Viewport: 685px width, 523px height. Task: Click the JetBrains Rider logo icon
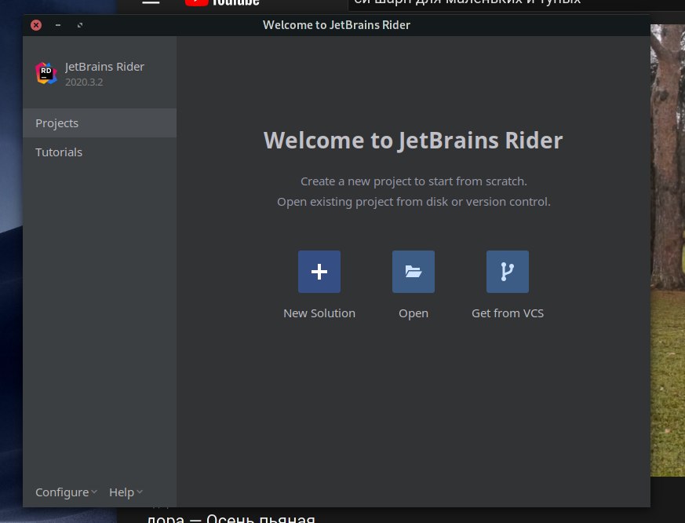pyautogui.click(x=46, y=73)
